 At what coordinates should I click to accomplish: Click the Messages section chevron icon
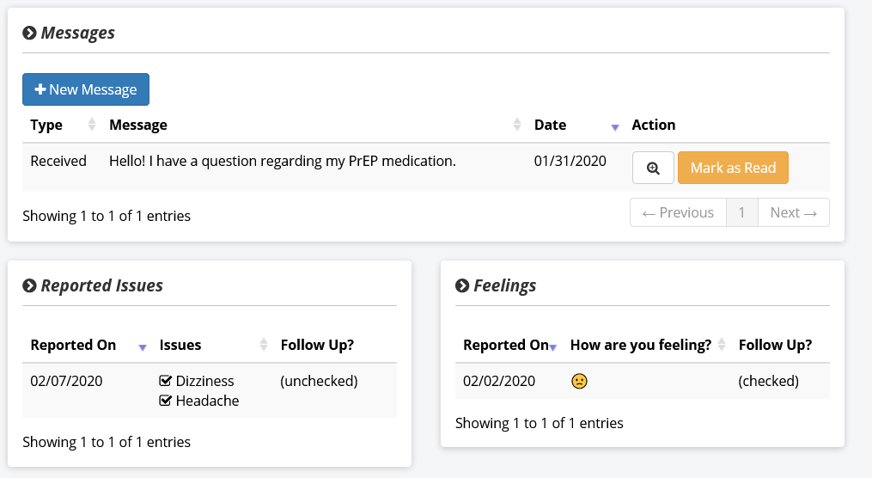click(x=29, y=33)
